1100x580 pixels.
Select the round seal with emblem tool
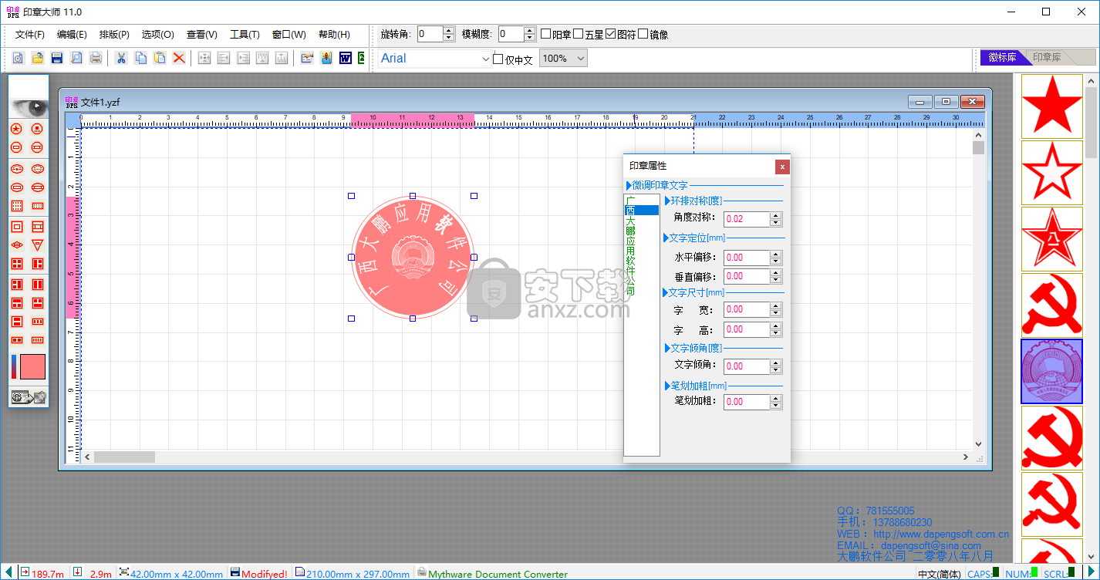pos(37,128)
